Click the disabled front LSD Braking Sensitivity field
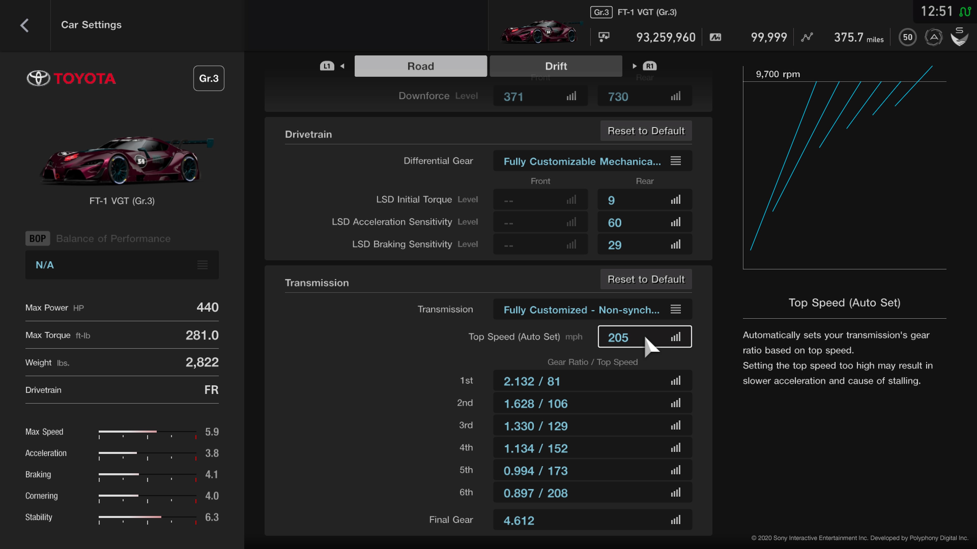Screen dimensions: 977x549 (540, 244)
